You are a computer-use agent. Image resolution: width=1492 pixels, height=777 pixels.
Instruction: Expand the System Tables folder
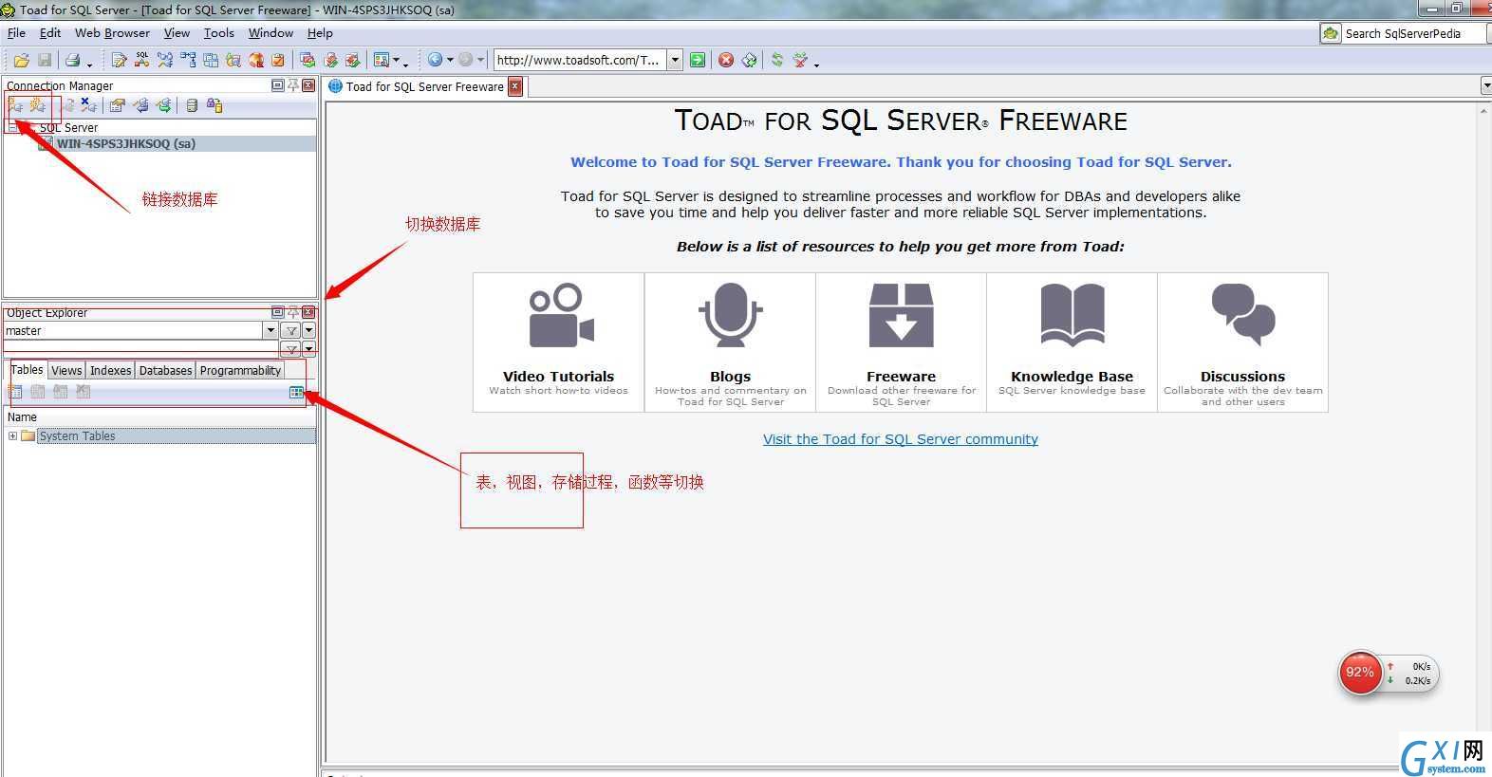click(12, 436)
